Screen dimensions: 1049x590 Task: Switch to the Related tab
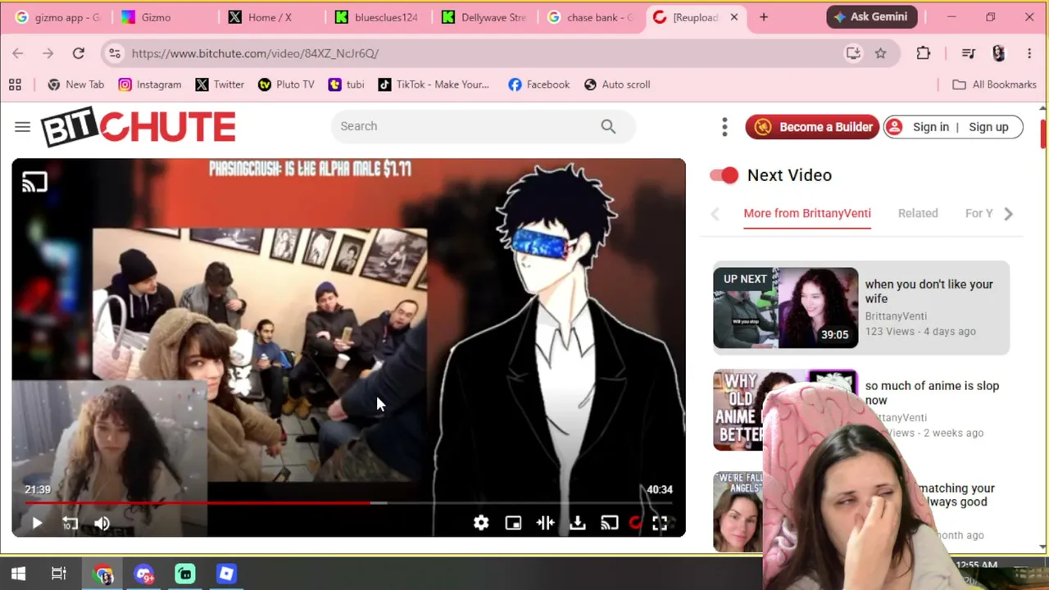(918, 213)
